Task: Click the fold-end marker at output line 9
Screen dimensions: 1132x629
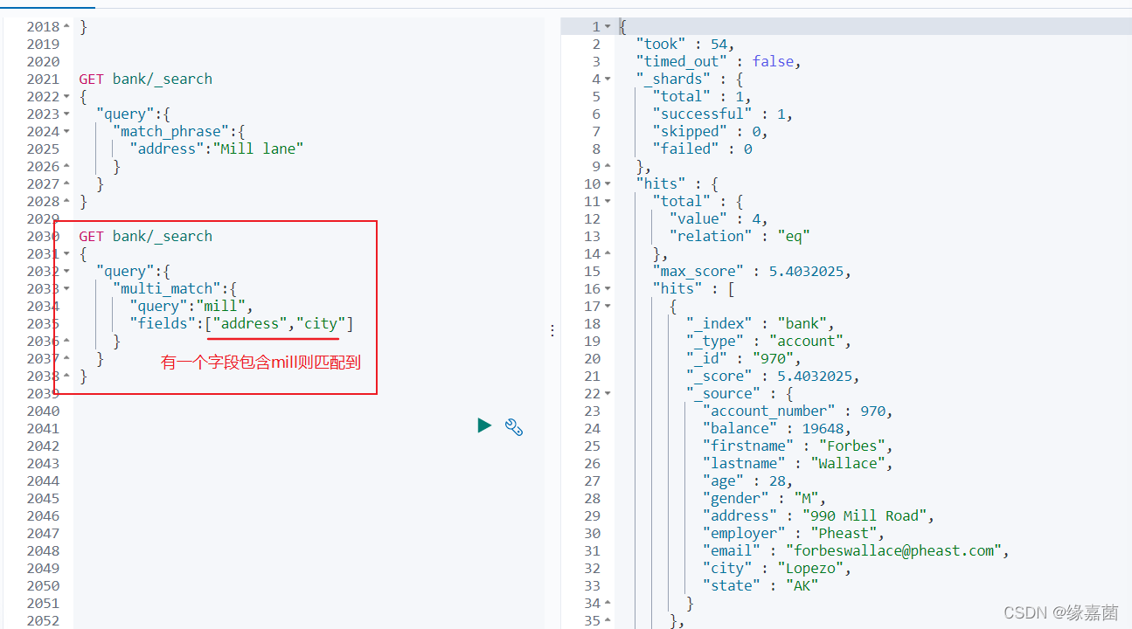Action: 608,166
